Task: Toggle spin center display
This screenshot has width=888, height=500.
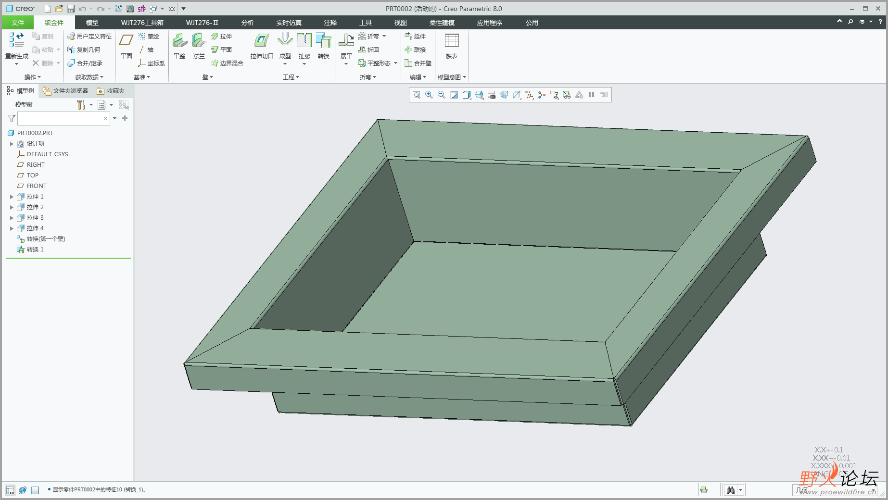Action: click(x=542, y=95)
